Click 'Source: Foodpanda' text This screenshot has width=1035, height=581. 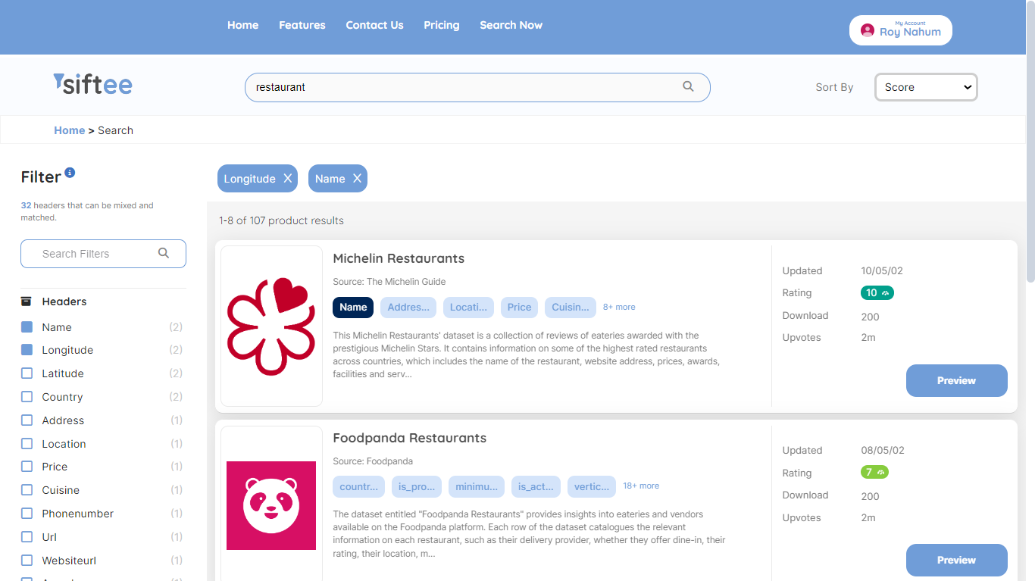pyautogui.click(x=373, y=461)
